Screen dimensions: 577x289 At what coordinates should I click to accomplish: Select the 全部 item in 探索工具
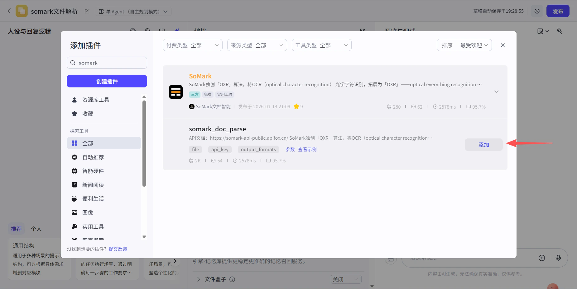click(x=87, y=143)
